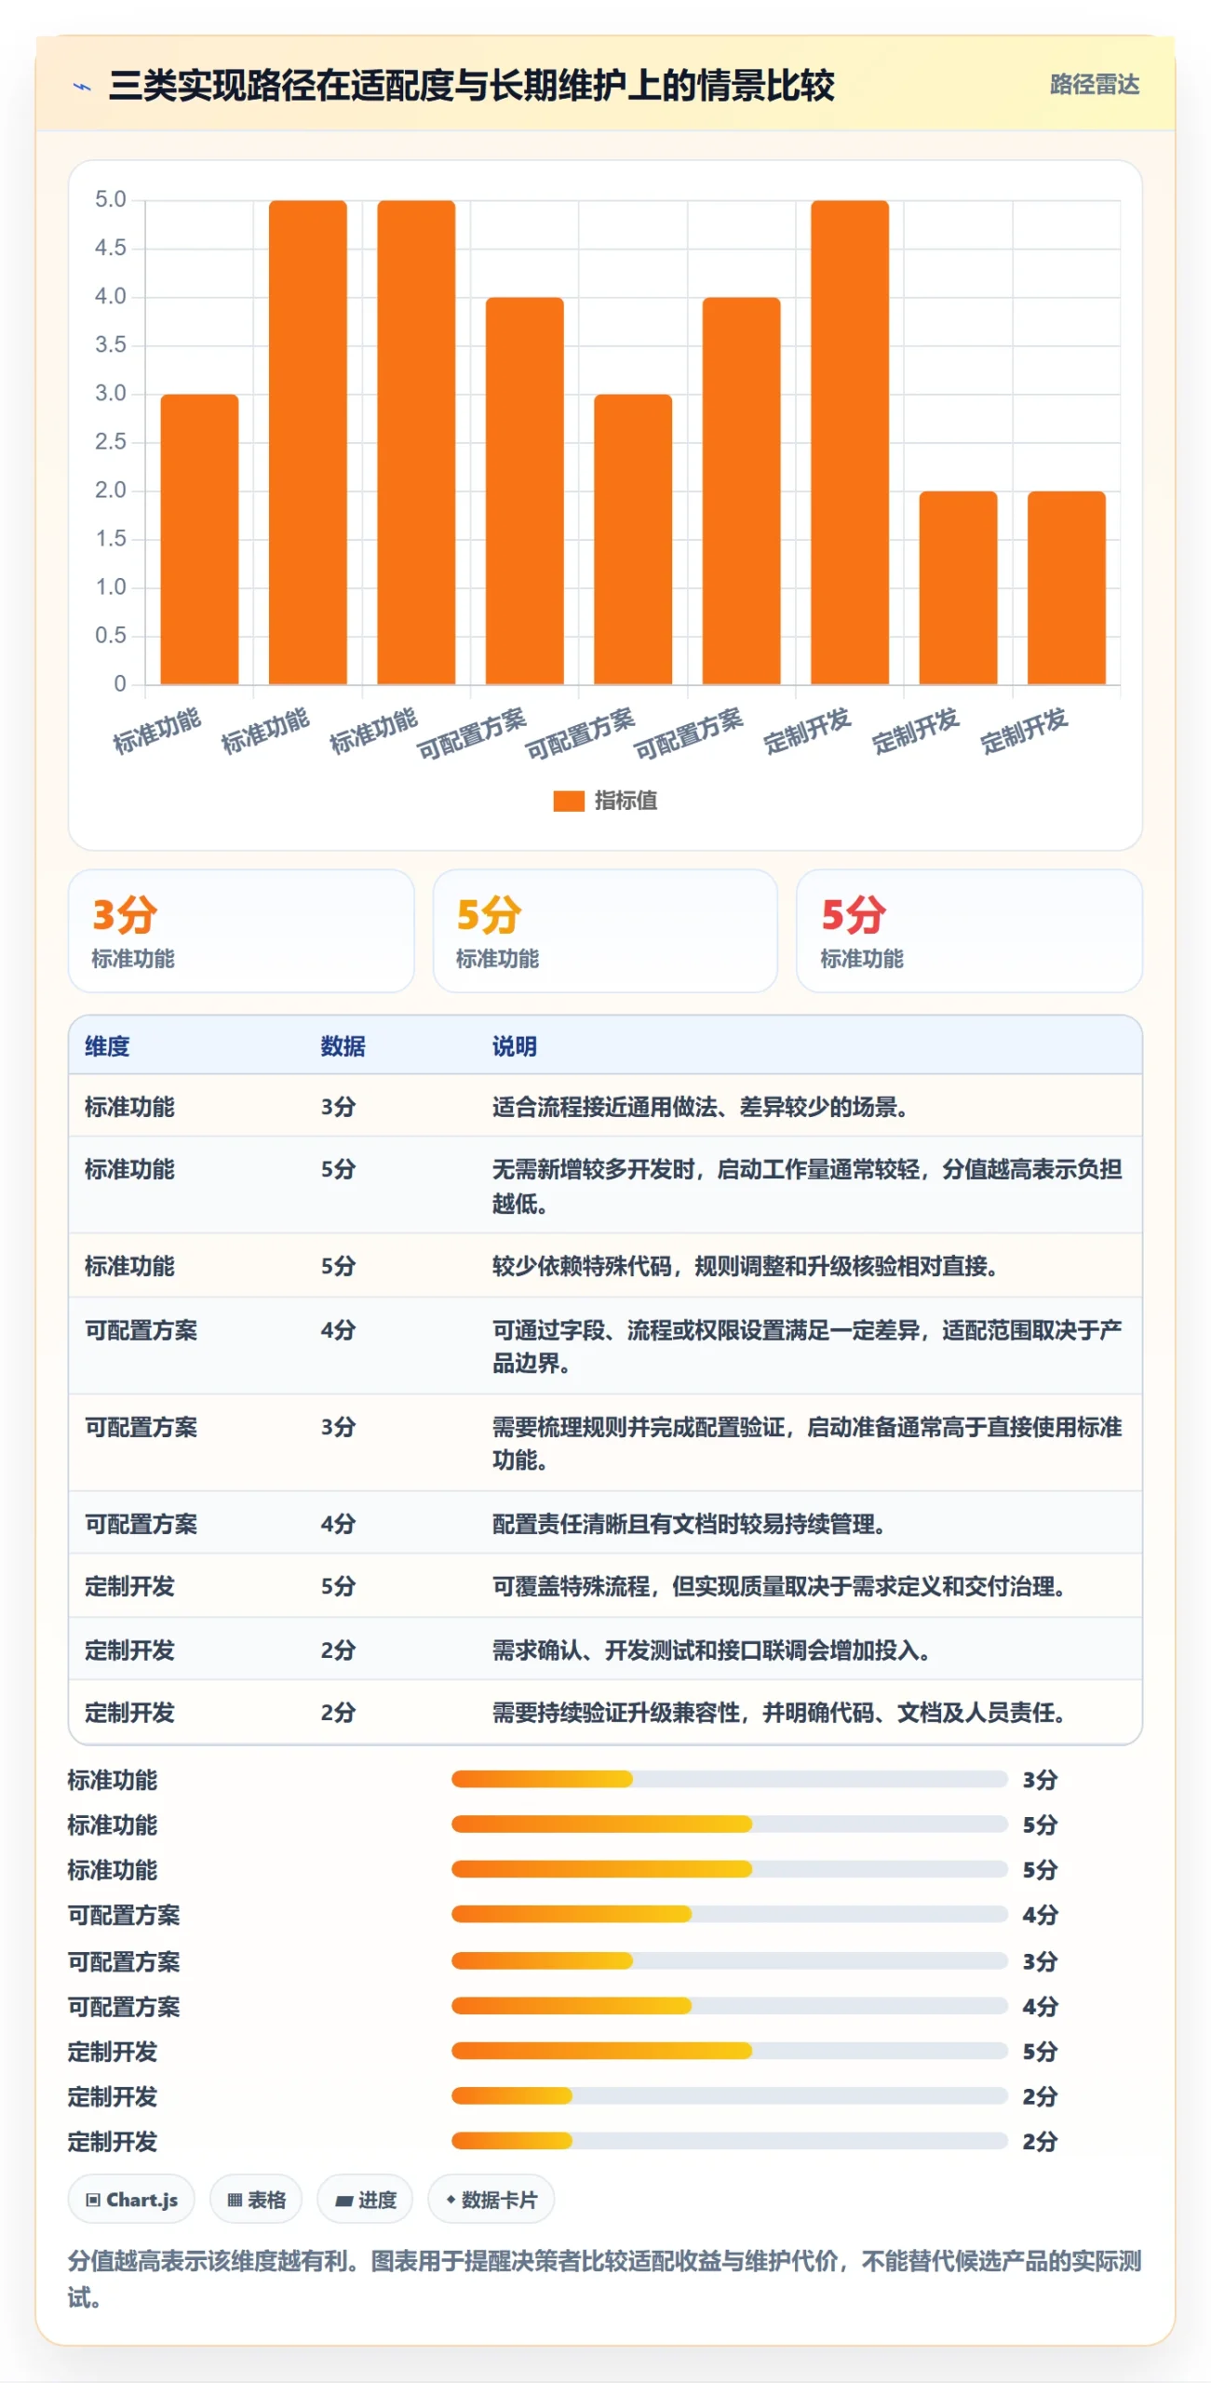Click the 进度 chip
The width and height of the screenshot is (1211, 2383).
(x=365, y=2200)
